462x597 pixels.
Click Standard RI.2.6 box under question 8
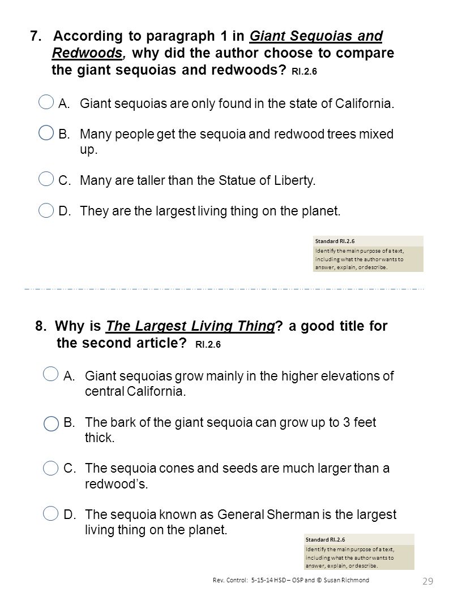359,552
